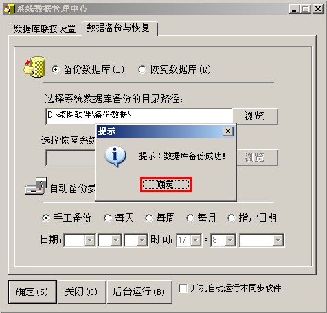
Task: Click 后台运行(B) button
Action: 139,292
